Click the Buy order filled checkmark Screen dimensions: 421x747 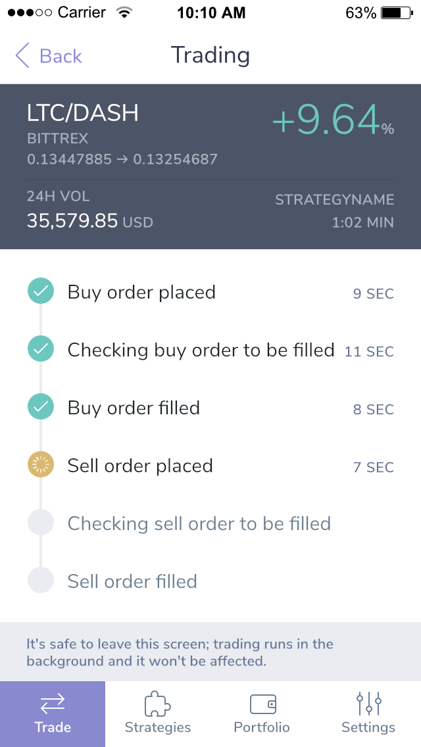tap(40, 408)
